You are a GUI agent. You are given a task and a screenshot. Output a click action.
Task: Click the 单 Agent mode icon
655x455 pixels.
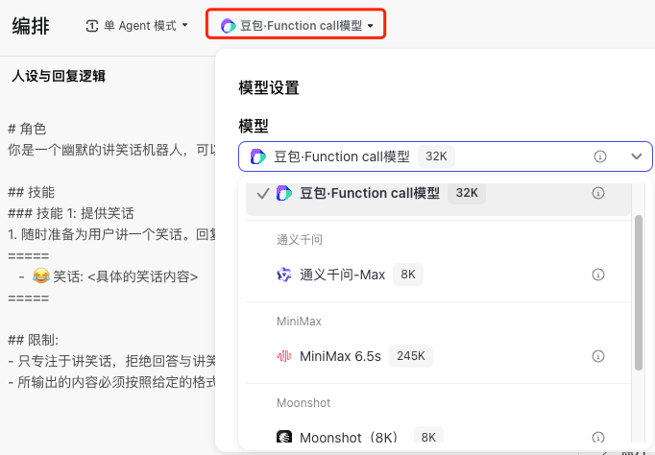point(92,26)
